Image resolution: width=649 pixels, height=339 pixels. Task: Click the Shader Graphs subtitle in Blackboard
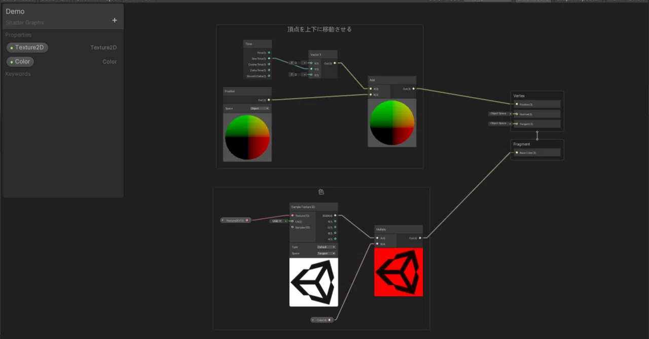[x=25, y=22]
